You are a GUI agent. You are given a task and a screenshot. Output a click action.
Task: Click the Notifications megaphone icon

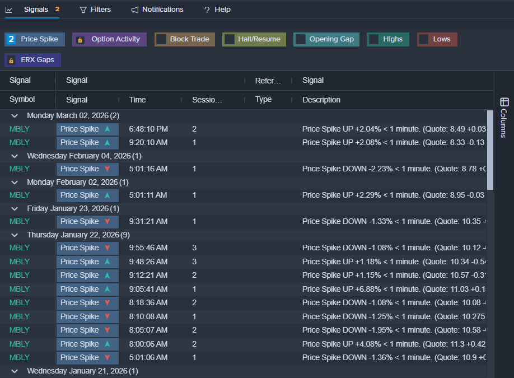click(134, 10)
